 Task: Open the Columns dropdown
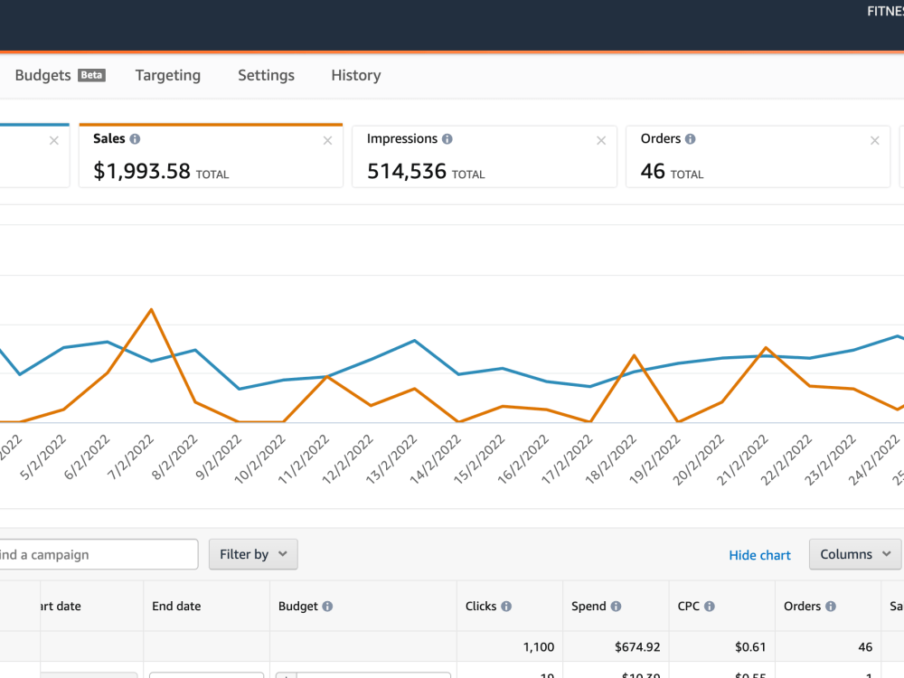tap(855, 554)
